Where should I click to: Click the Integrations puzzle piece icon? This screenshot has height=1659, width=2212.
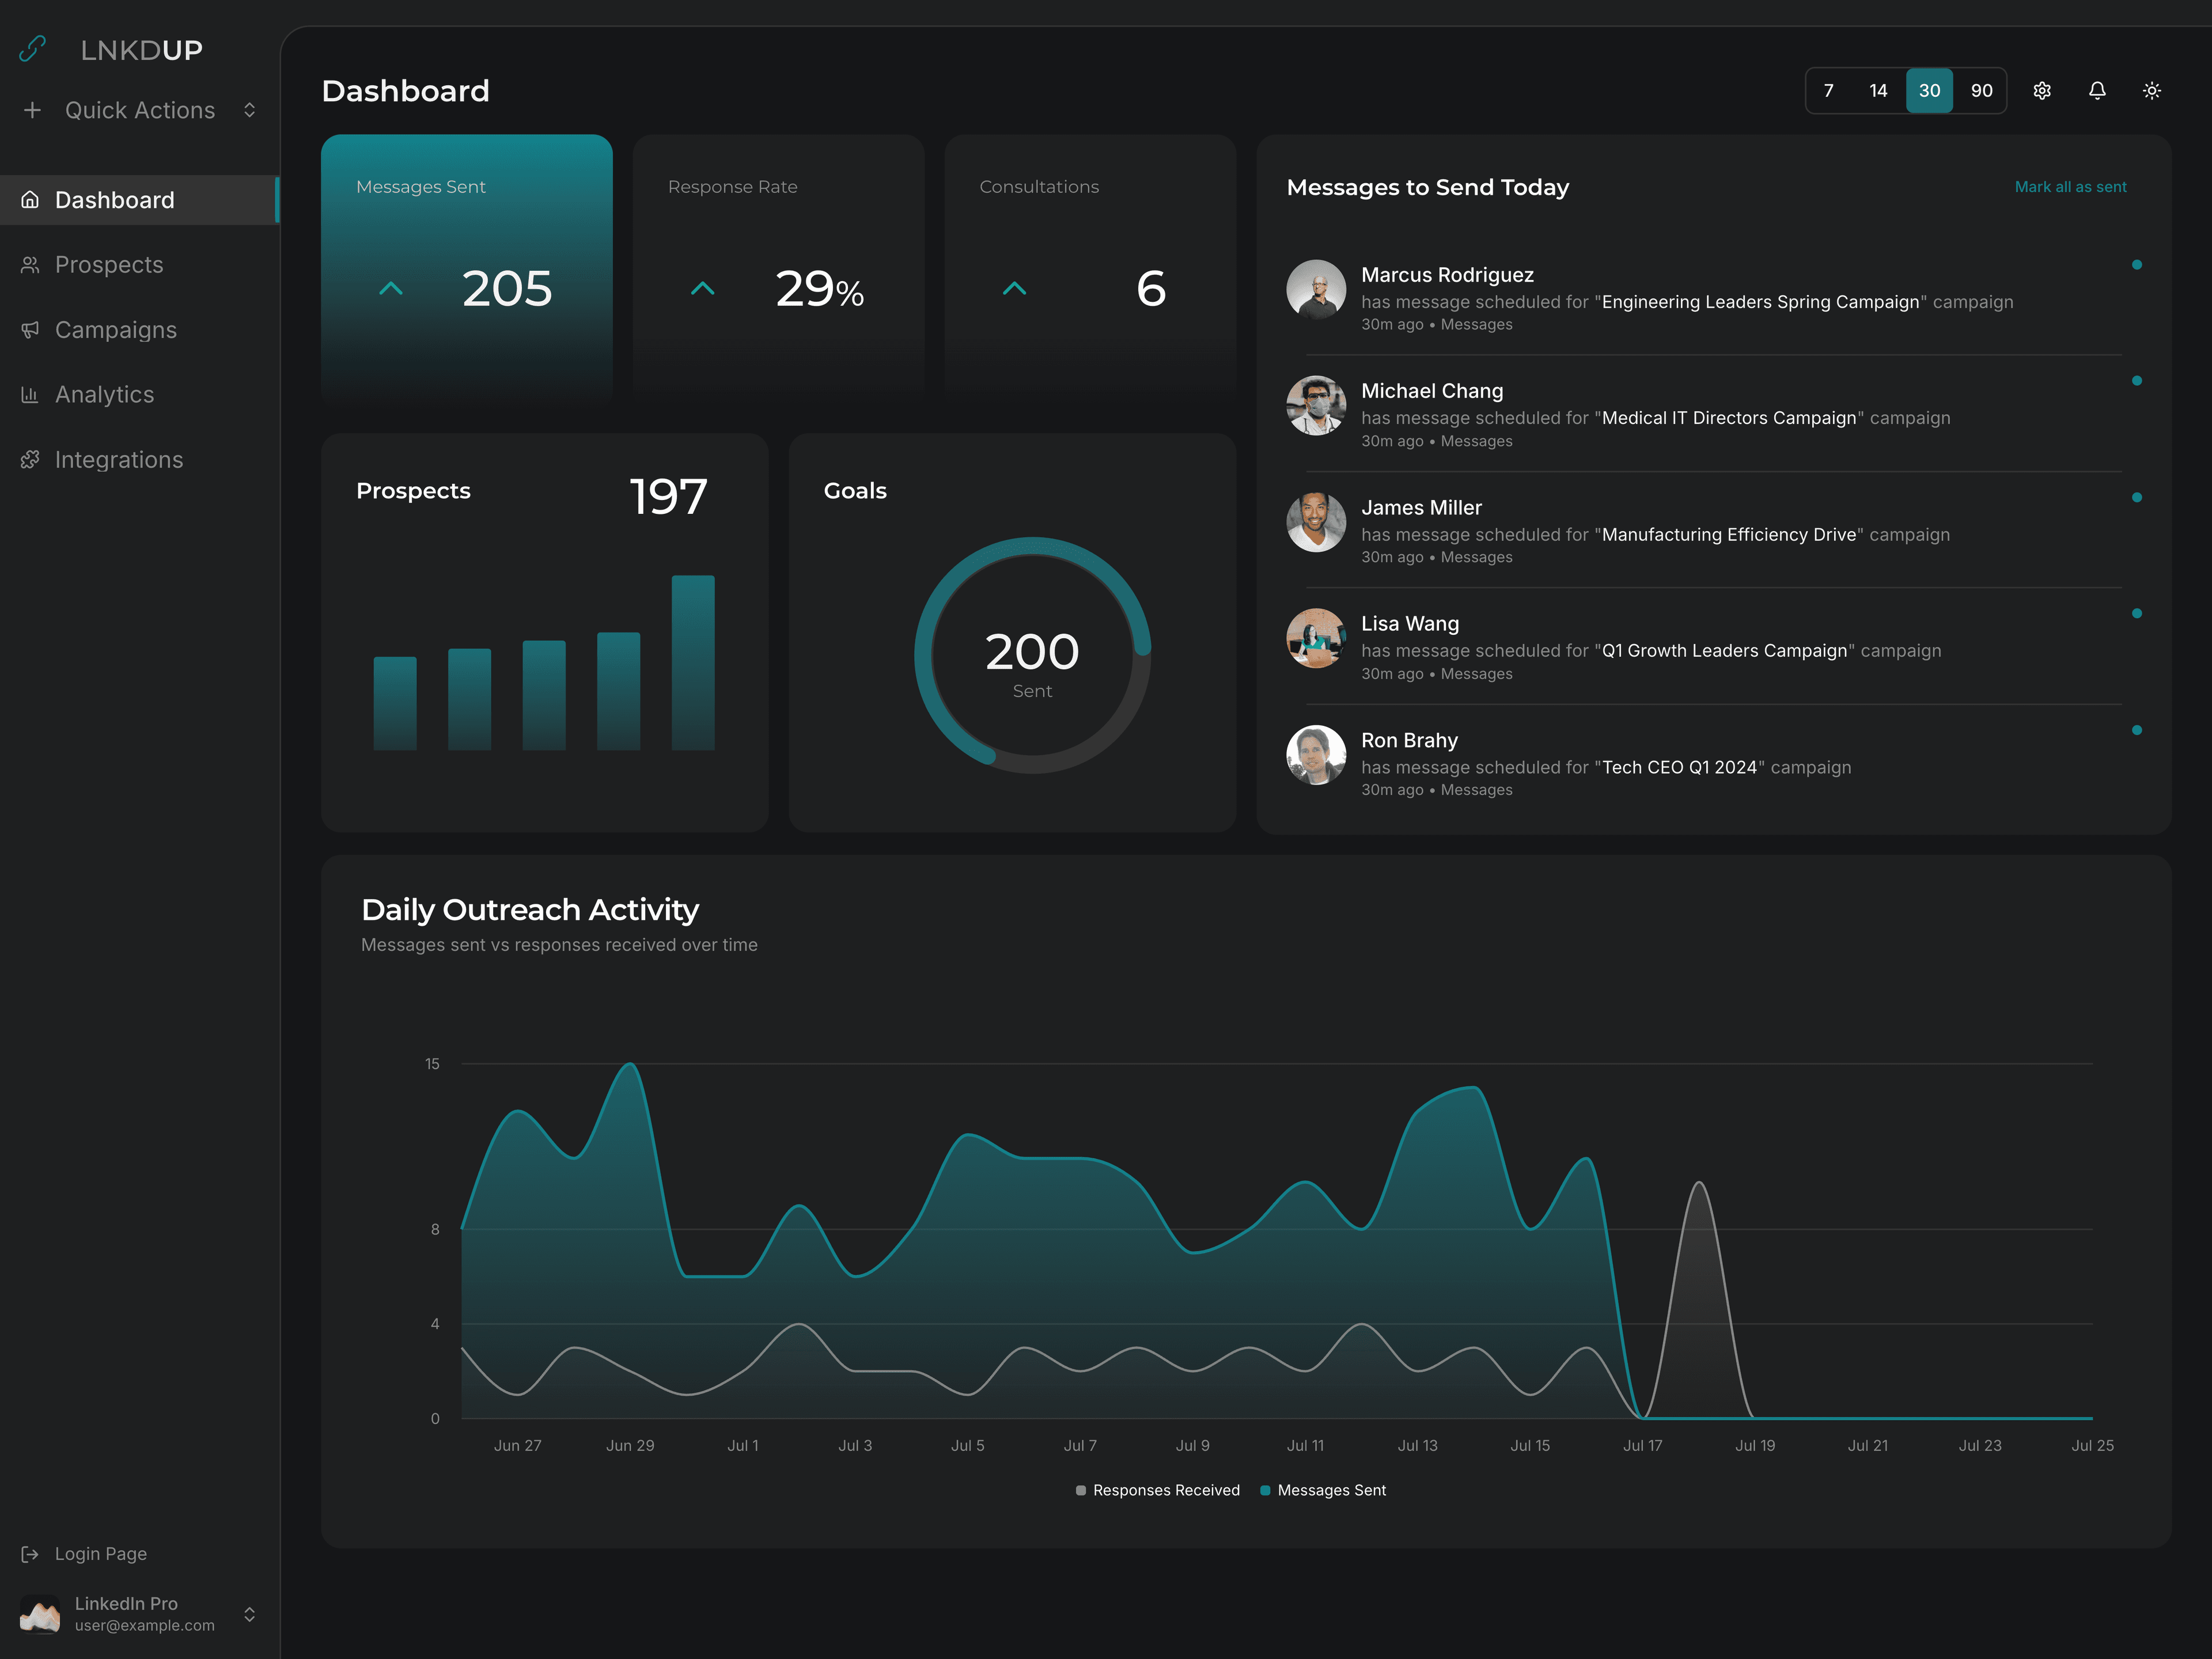click(30, 460)
